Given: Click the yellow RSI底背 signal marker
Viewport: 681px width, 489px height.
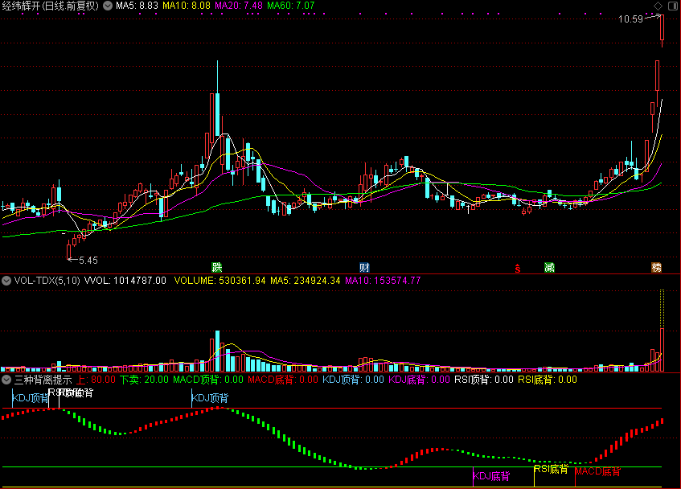Looking at the screenshot, I should click(551, 469).
